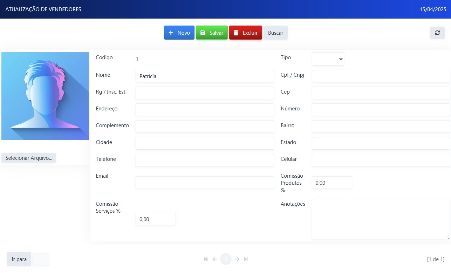
Task: Click the page number box beside Ir para
Action: (41, 259)
